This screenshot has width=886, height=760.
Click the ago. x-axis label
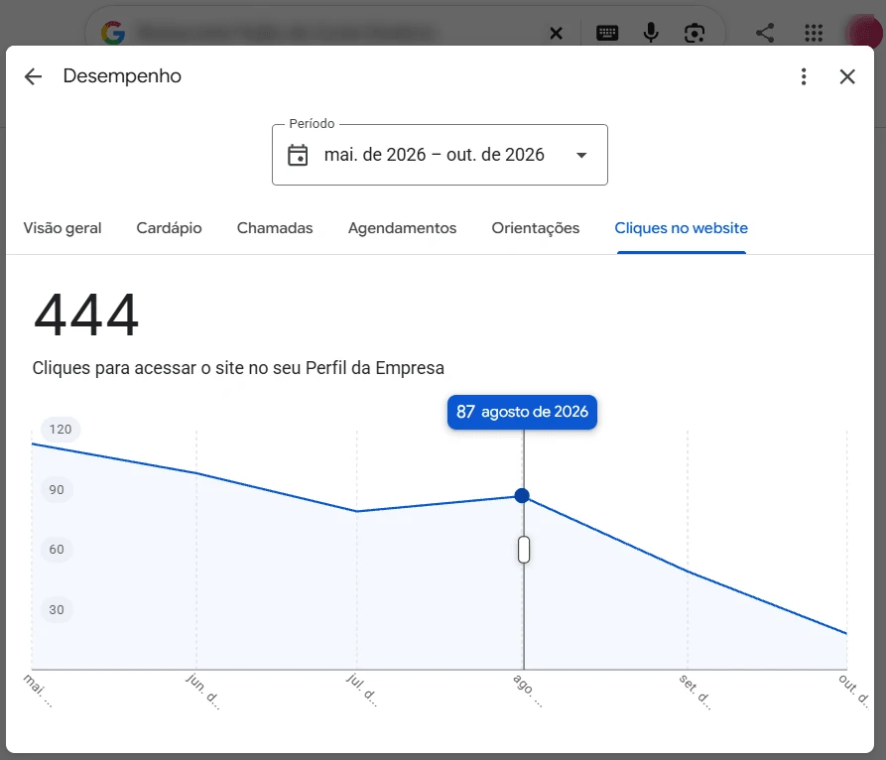[x=528, y=691]
